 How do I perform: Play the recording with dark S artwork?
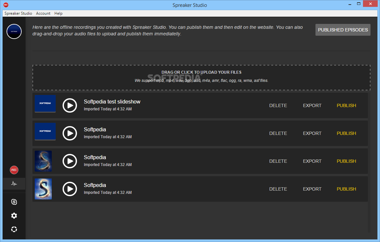tap(70, 161)
